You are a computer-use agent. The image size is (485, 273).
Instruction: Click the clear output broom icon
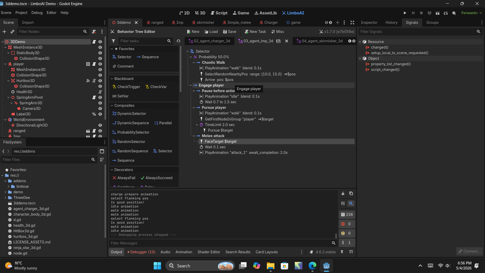[x=343, y=194]
